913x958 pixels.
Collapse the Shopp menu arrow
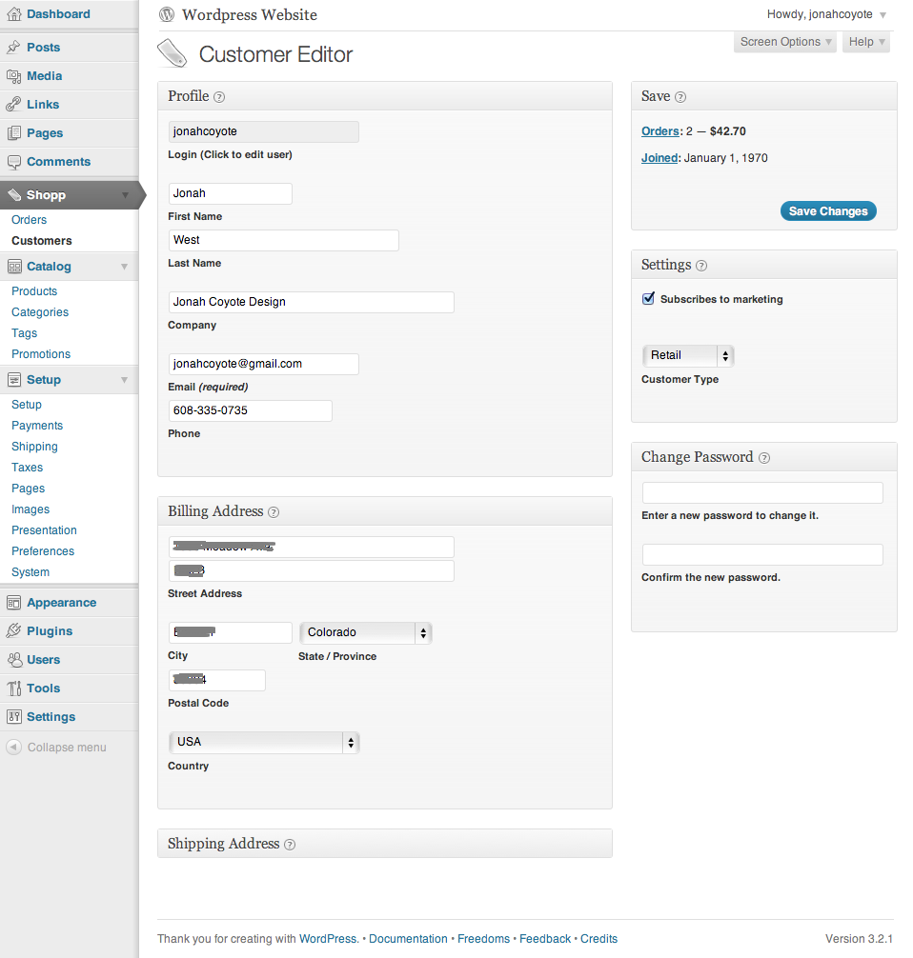pos(125,195)
